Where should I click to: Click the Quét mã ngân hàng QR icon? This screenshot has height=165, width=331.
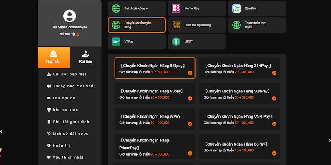coord(176,25)
